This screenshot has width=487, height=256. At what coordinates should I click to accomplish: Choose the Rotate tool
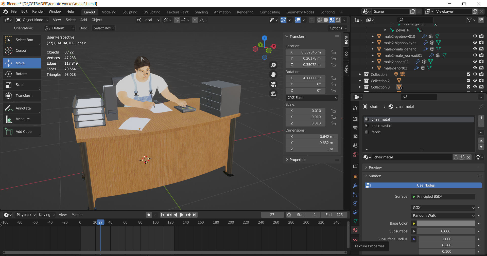tap(22, 74)
